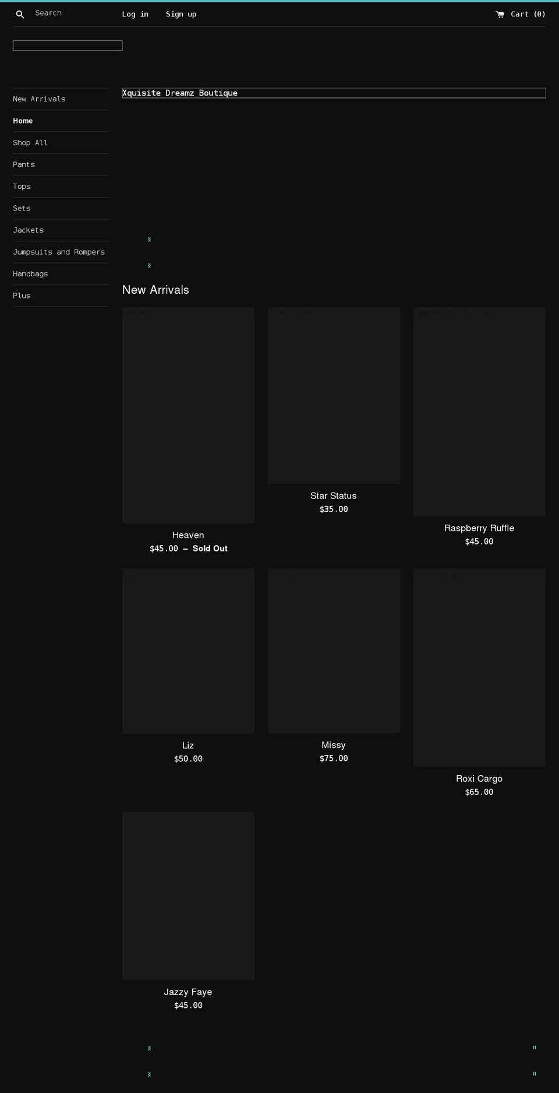The image size is (559, 1093).
Task: Open the shopping cart icon
Action: click(500, 14)
